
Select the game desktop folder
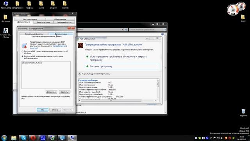coord(41,5)
